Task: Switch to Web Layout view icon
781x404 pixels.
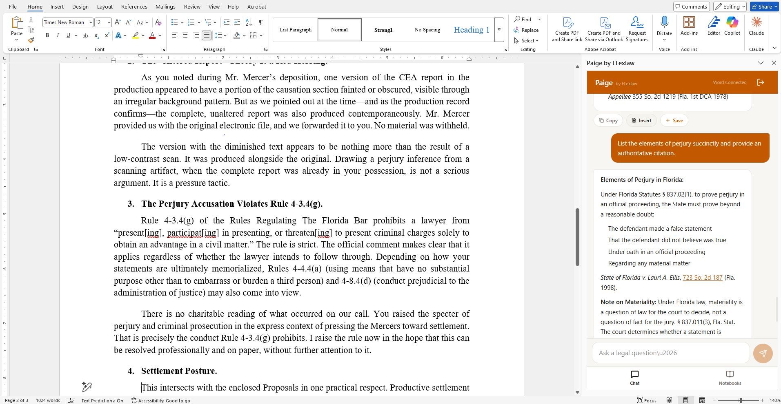Action: [x=702, y=400]
